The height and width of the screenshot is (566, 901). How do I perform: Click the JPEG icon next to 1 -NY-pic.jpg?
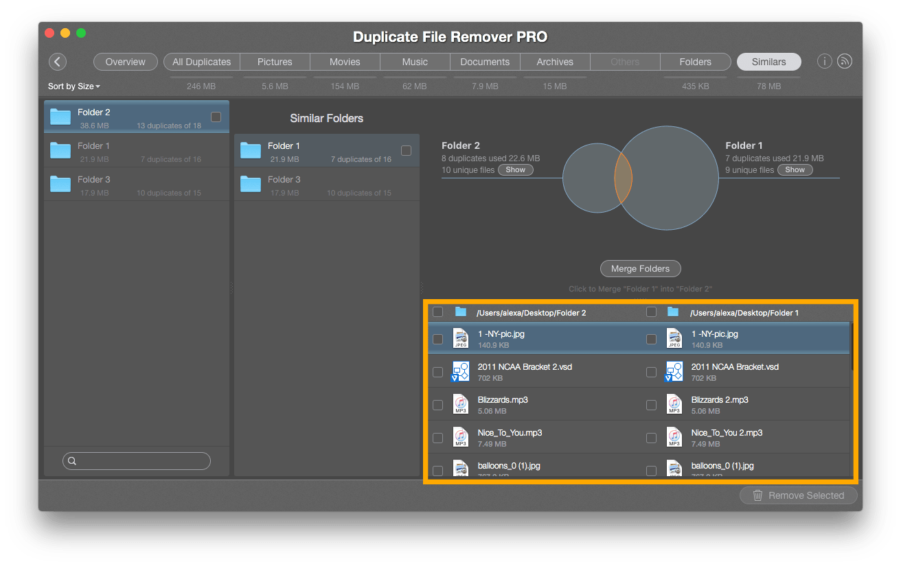click(x=460, y=338)
